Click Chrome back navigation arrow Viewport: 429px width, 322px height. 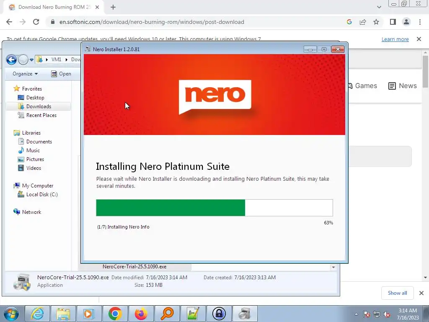[9, 22]
